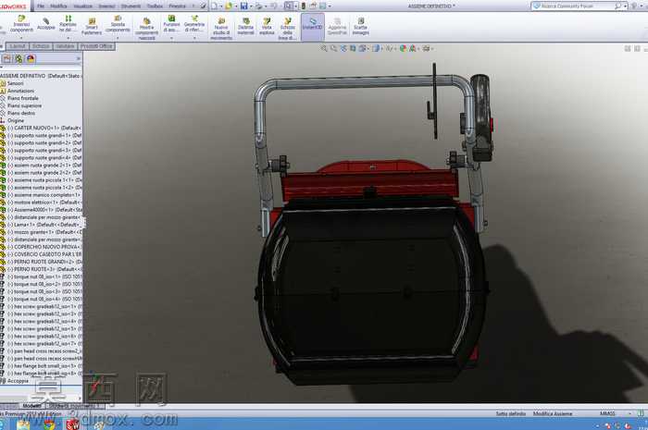Select supporto ruote grandi<1> component

pyautogui.click(x=42, y=135)
